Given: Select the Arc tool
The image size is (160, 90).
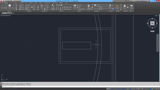Looking at the screenshot, I should pyautogui.click(x=13, y=6).
